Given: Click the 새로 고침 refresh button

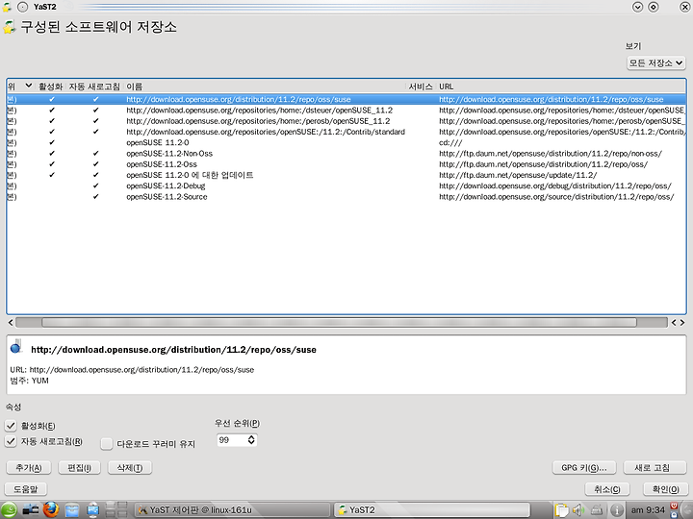Looking at the screenshot, I should click(x=654, y=468).
